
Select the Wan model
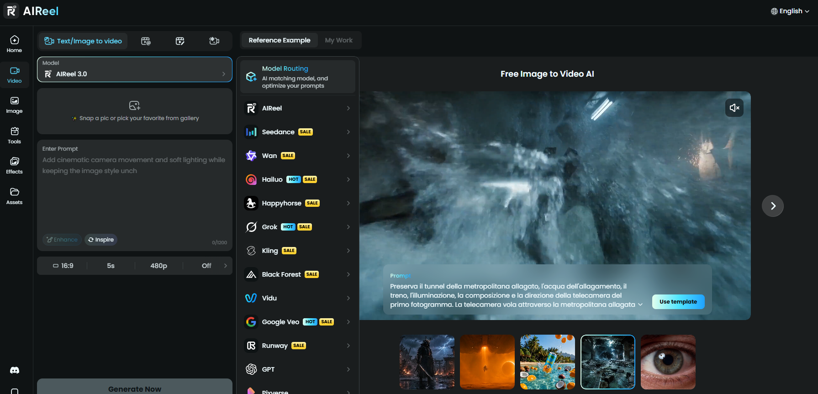(298, 156)
